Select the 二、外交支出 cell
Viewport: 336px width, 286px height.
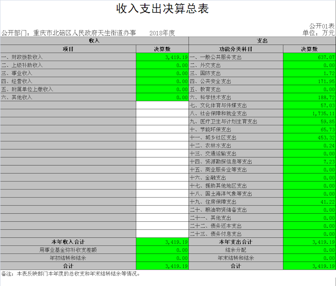(236, 65)
